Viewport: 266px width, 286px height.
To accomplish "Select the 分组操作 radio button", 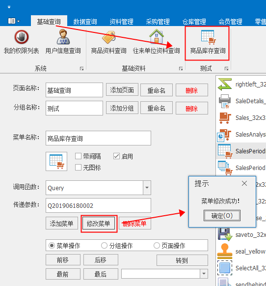I will [104, 246].
